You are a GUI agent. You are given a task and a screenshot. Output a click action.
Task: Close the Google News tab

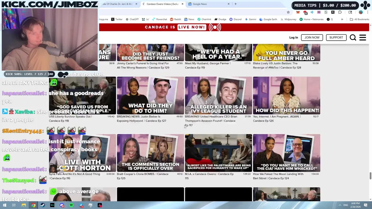[228, 4]
